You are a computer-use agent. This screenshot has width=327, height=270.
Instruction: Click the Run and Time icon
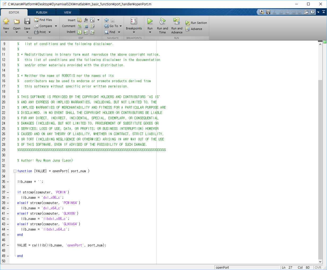162,21
